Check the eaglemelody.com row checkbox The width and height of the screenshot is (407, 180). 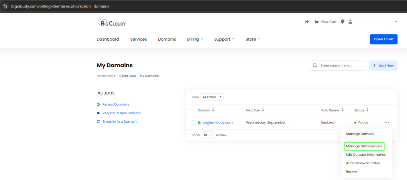[194, 123]
